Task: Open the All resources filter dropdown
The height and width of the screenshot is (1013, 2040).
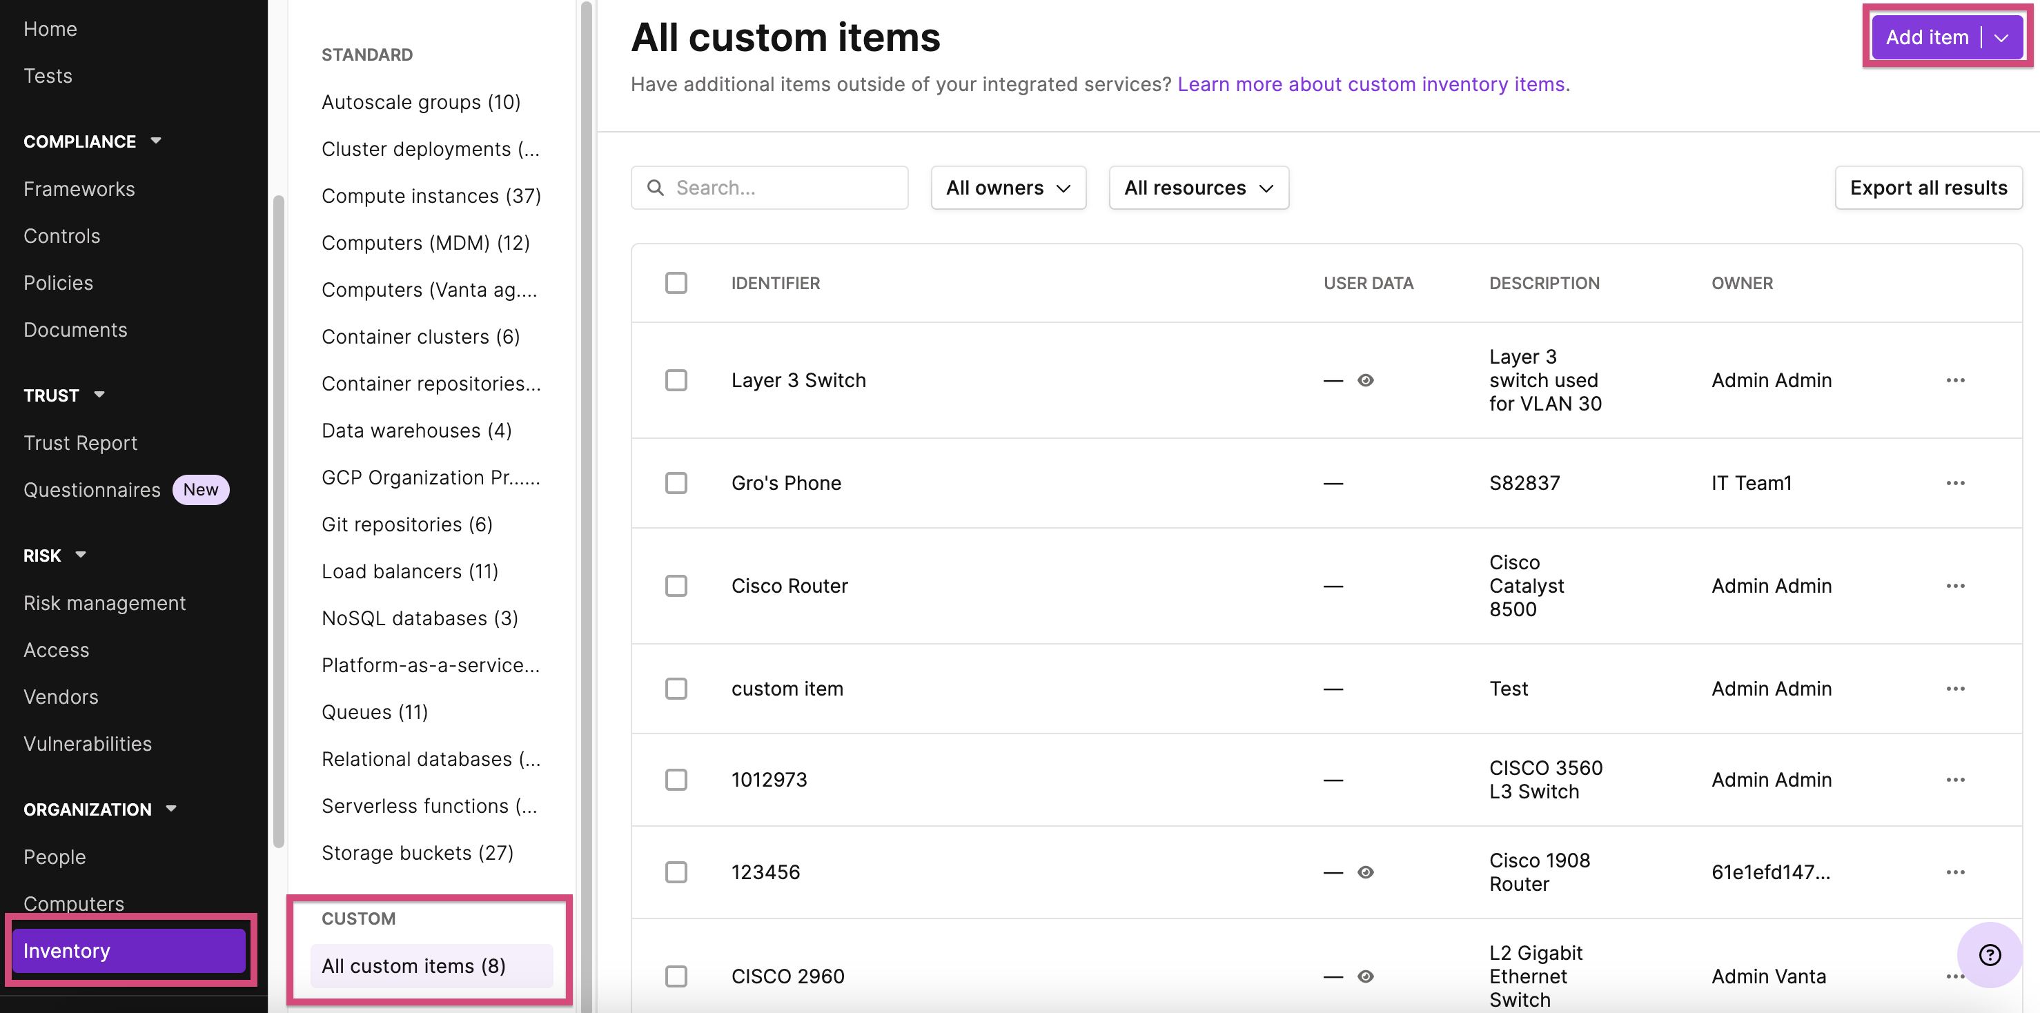Action: (1198, 188)
